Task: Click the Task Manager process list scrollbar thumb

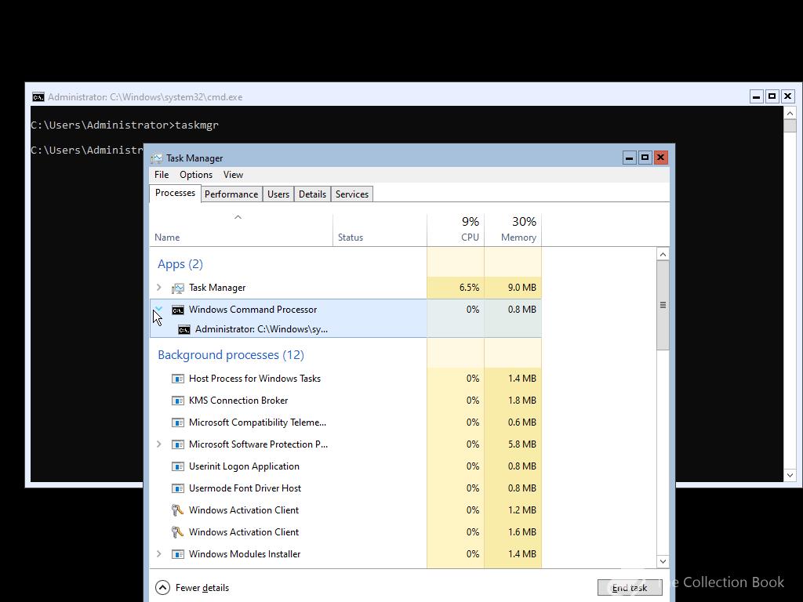Action: (x=663, y=305)
